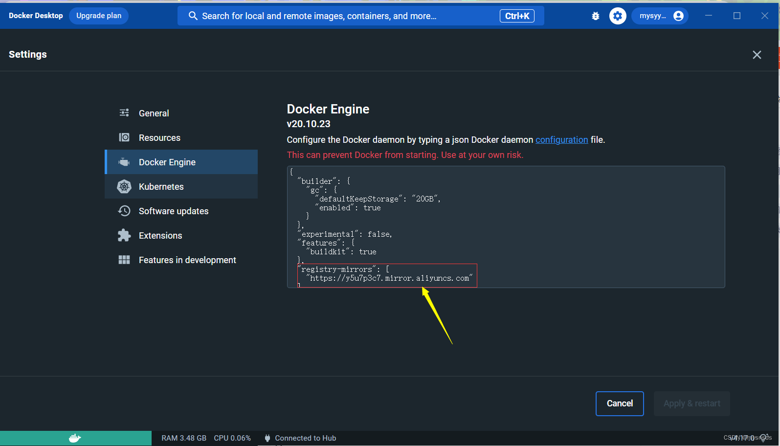780x446 pixels.
Task: Click the Upgrade plan button
Action: (99, 16)
